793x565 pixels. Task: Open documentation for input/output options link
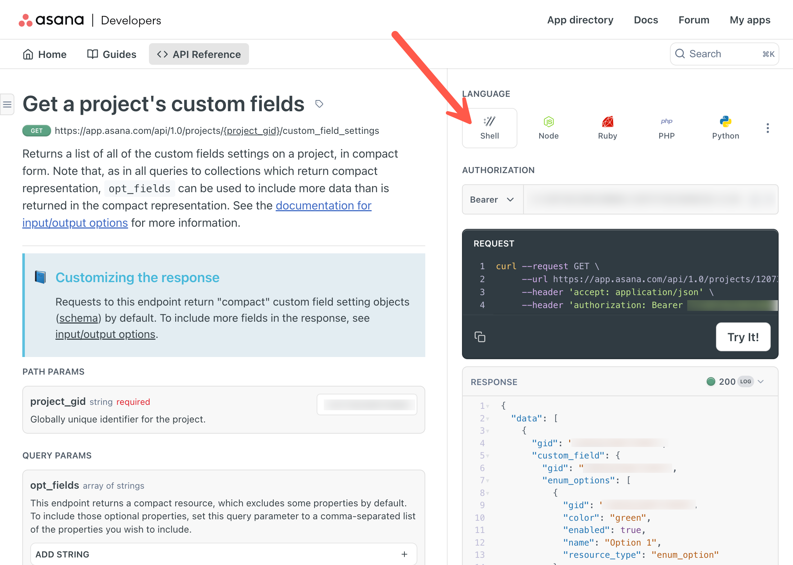tap(323, 205)
